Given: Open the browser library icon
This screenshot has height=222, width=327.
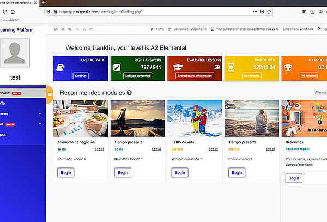Looking at the screenshot, I should coord(304,11).
